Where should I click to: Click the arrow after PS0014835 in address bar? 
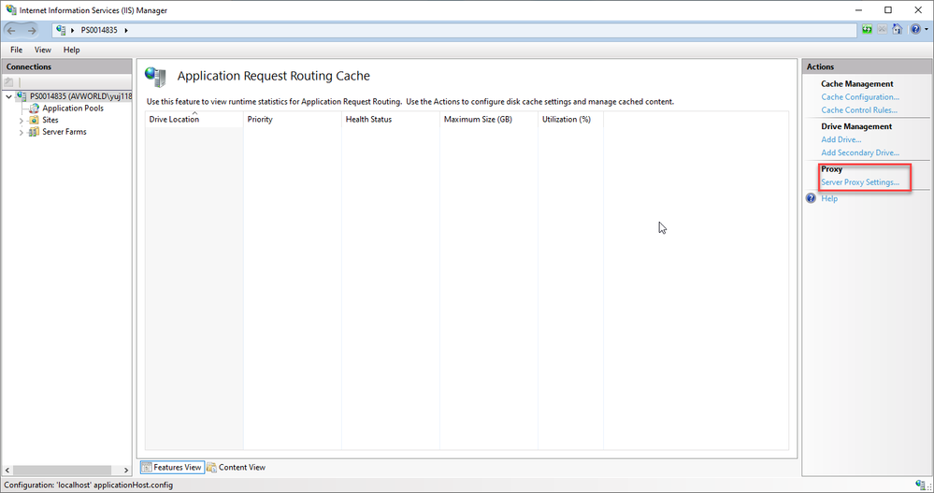(x=126, y=30)
